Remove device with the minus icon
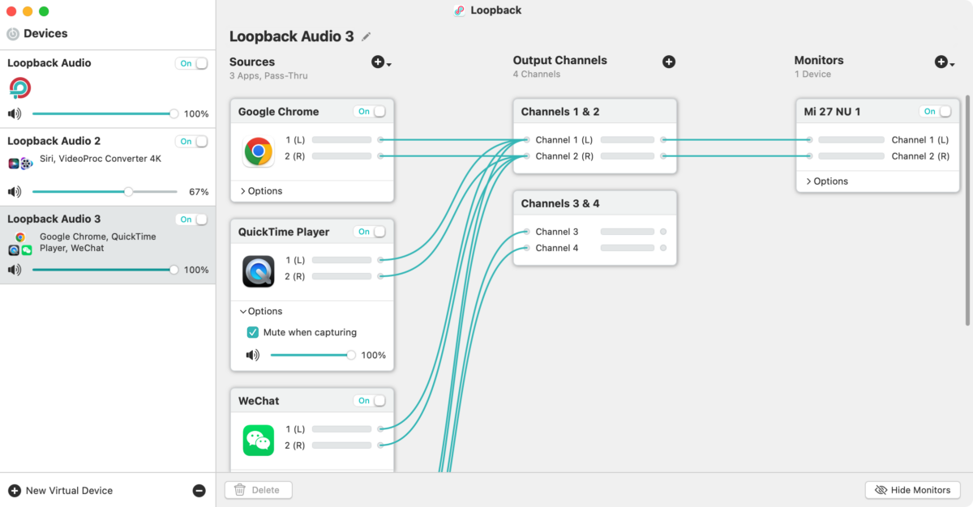Viewport: 973px width, 507px height. coord(199,491)
